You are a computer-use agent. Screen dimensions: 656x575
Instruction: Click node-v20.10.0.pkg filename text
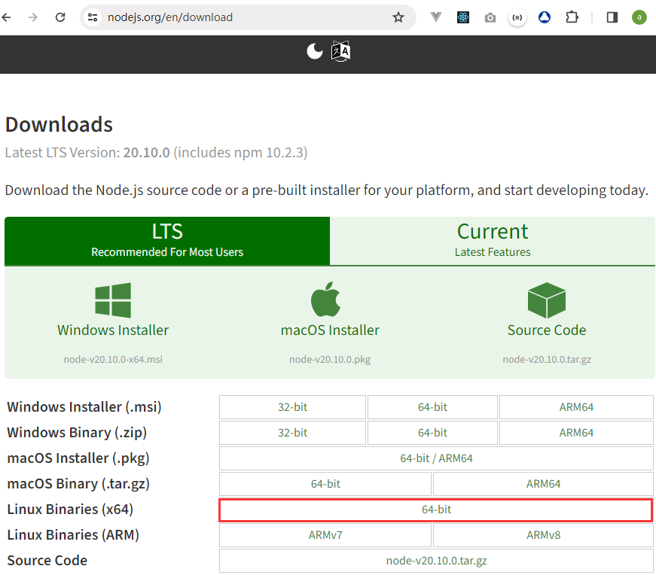(x=330, y=360)
